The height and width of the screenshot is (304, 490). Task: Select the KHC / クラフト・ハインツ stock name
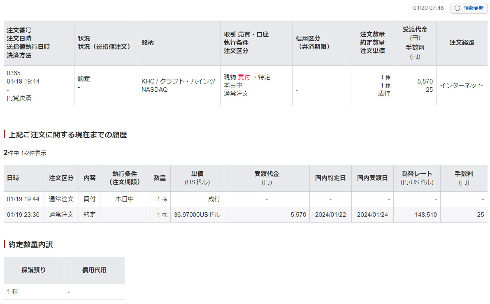(178, 81)
